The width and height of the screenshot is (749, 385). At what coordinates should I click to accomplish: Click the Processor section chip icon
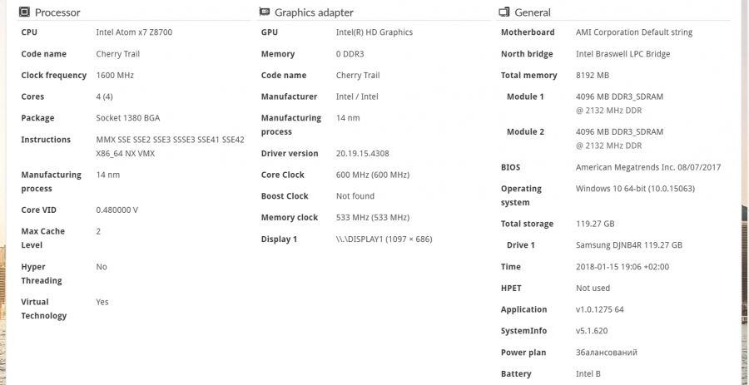24,12
